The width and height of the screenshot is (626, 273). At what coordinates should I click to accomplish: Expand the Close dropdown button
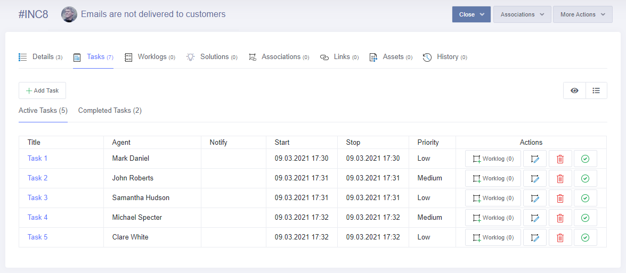[471, 14]
